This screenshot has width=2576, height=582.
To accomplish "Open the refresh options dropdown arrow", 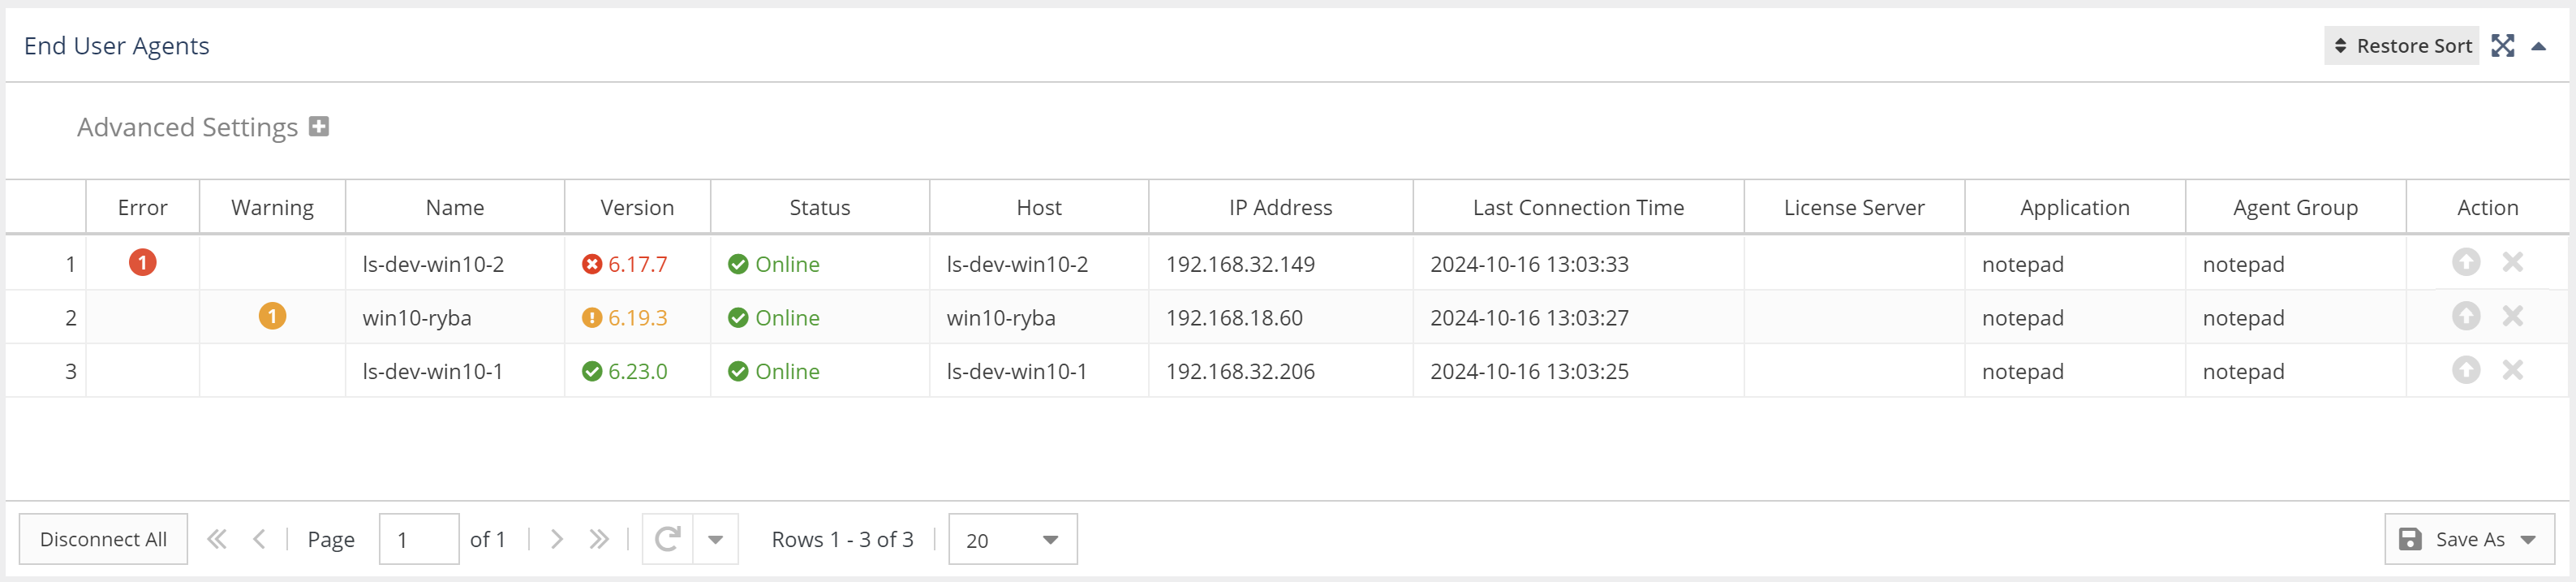I will [715, 539].
